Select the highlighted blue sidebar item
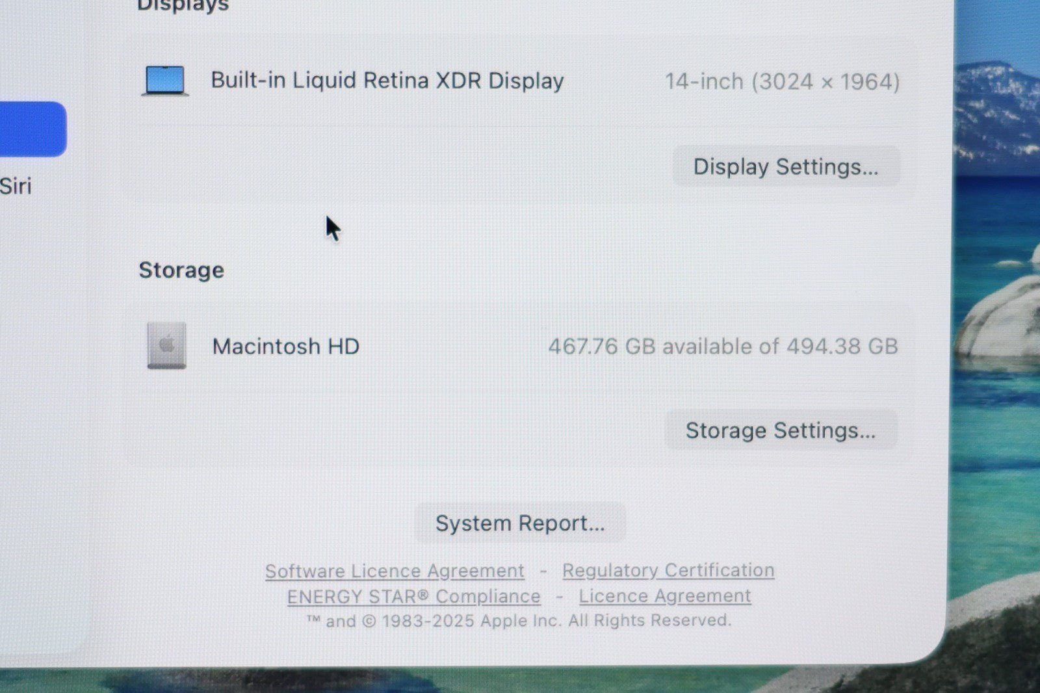The height and width of the screenshot is (693, 1040). pos(31,129)
